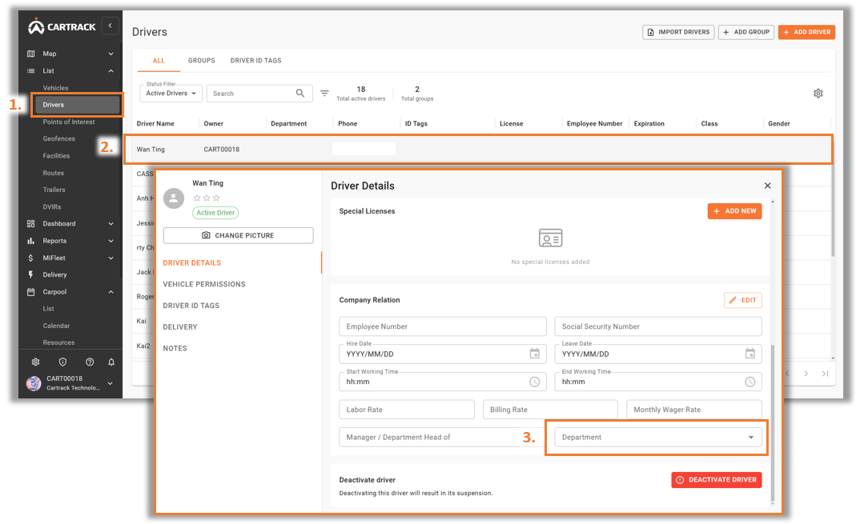856x524 pixels.
Task: Click the Carpool calendar icon
Action: click(30, 292)
